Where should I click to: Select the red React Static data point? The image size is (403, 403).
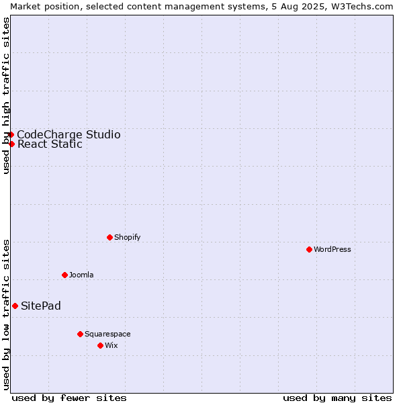[x=11, y=144]
